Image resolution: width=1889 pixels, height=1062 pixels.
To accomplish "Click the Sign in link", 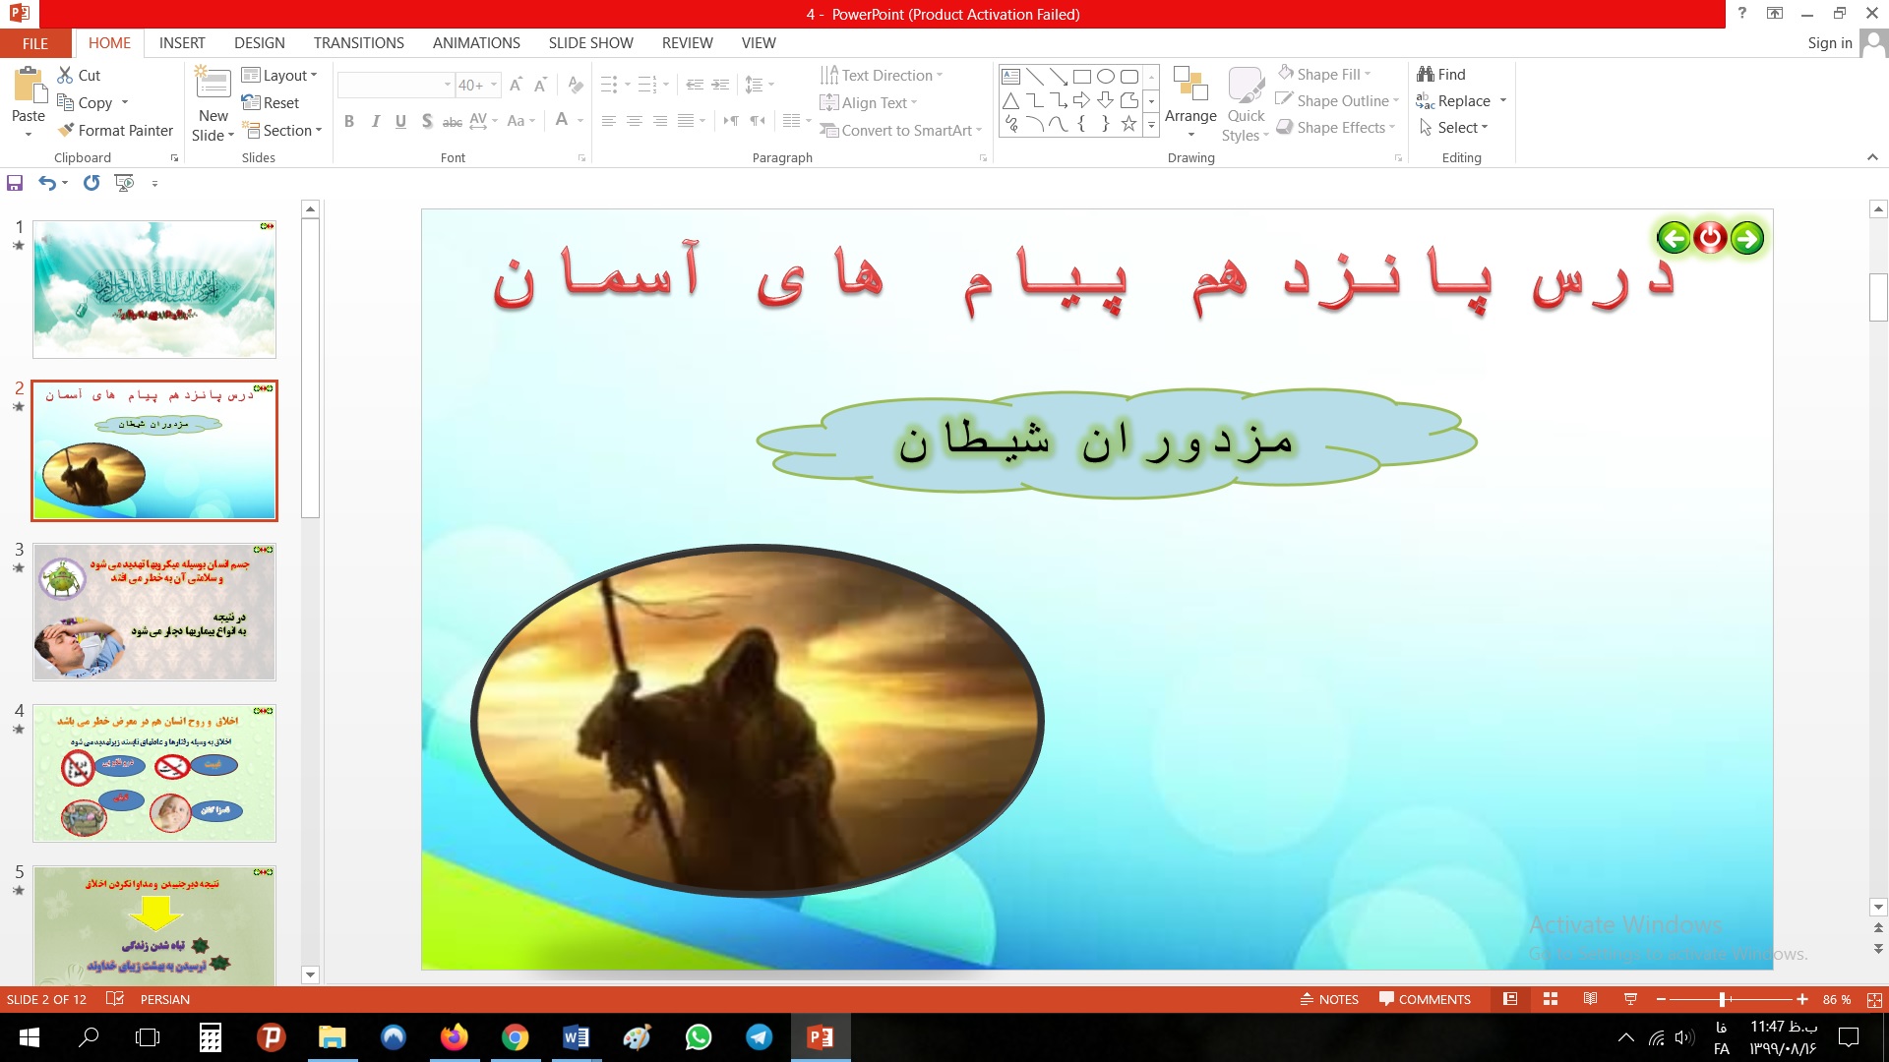I will pyautogui.click(x=1829, y=42).
